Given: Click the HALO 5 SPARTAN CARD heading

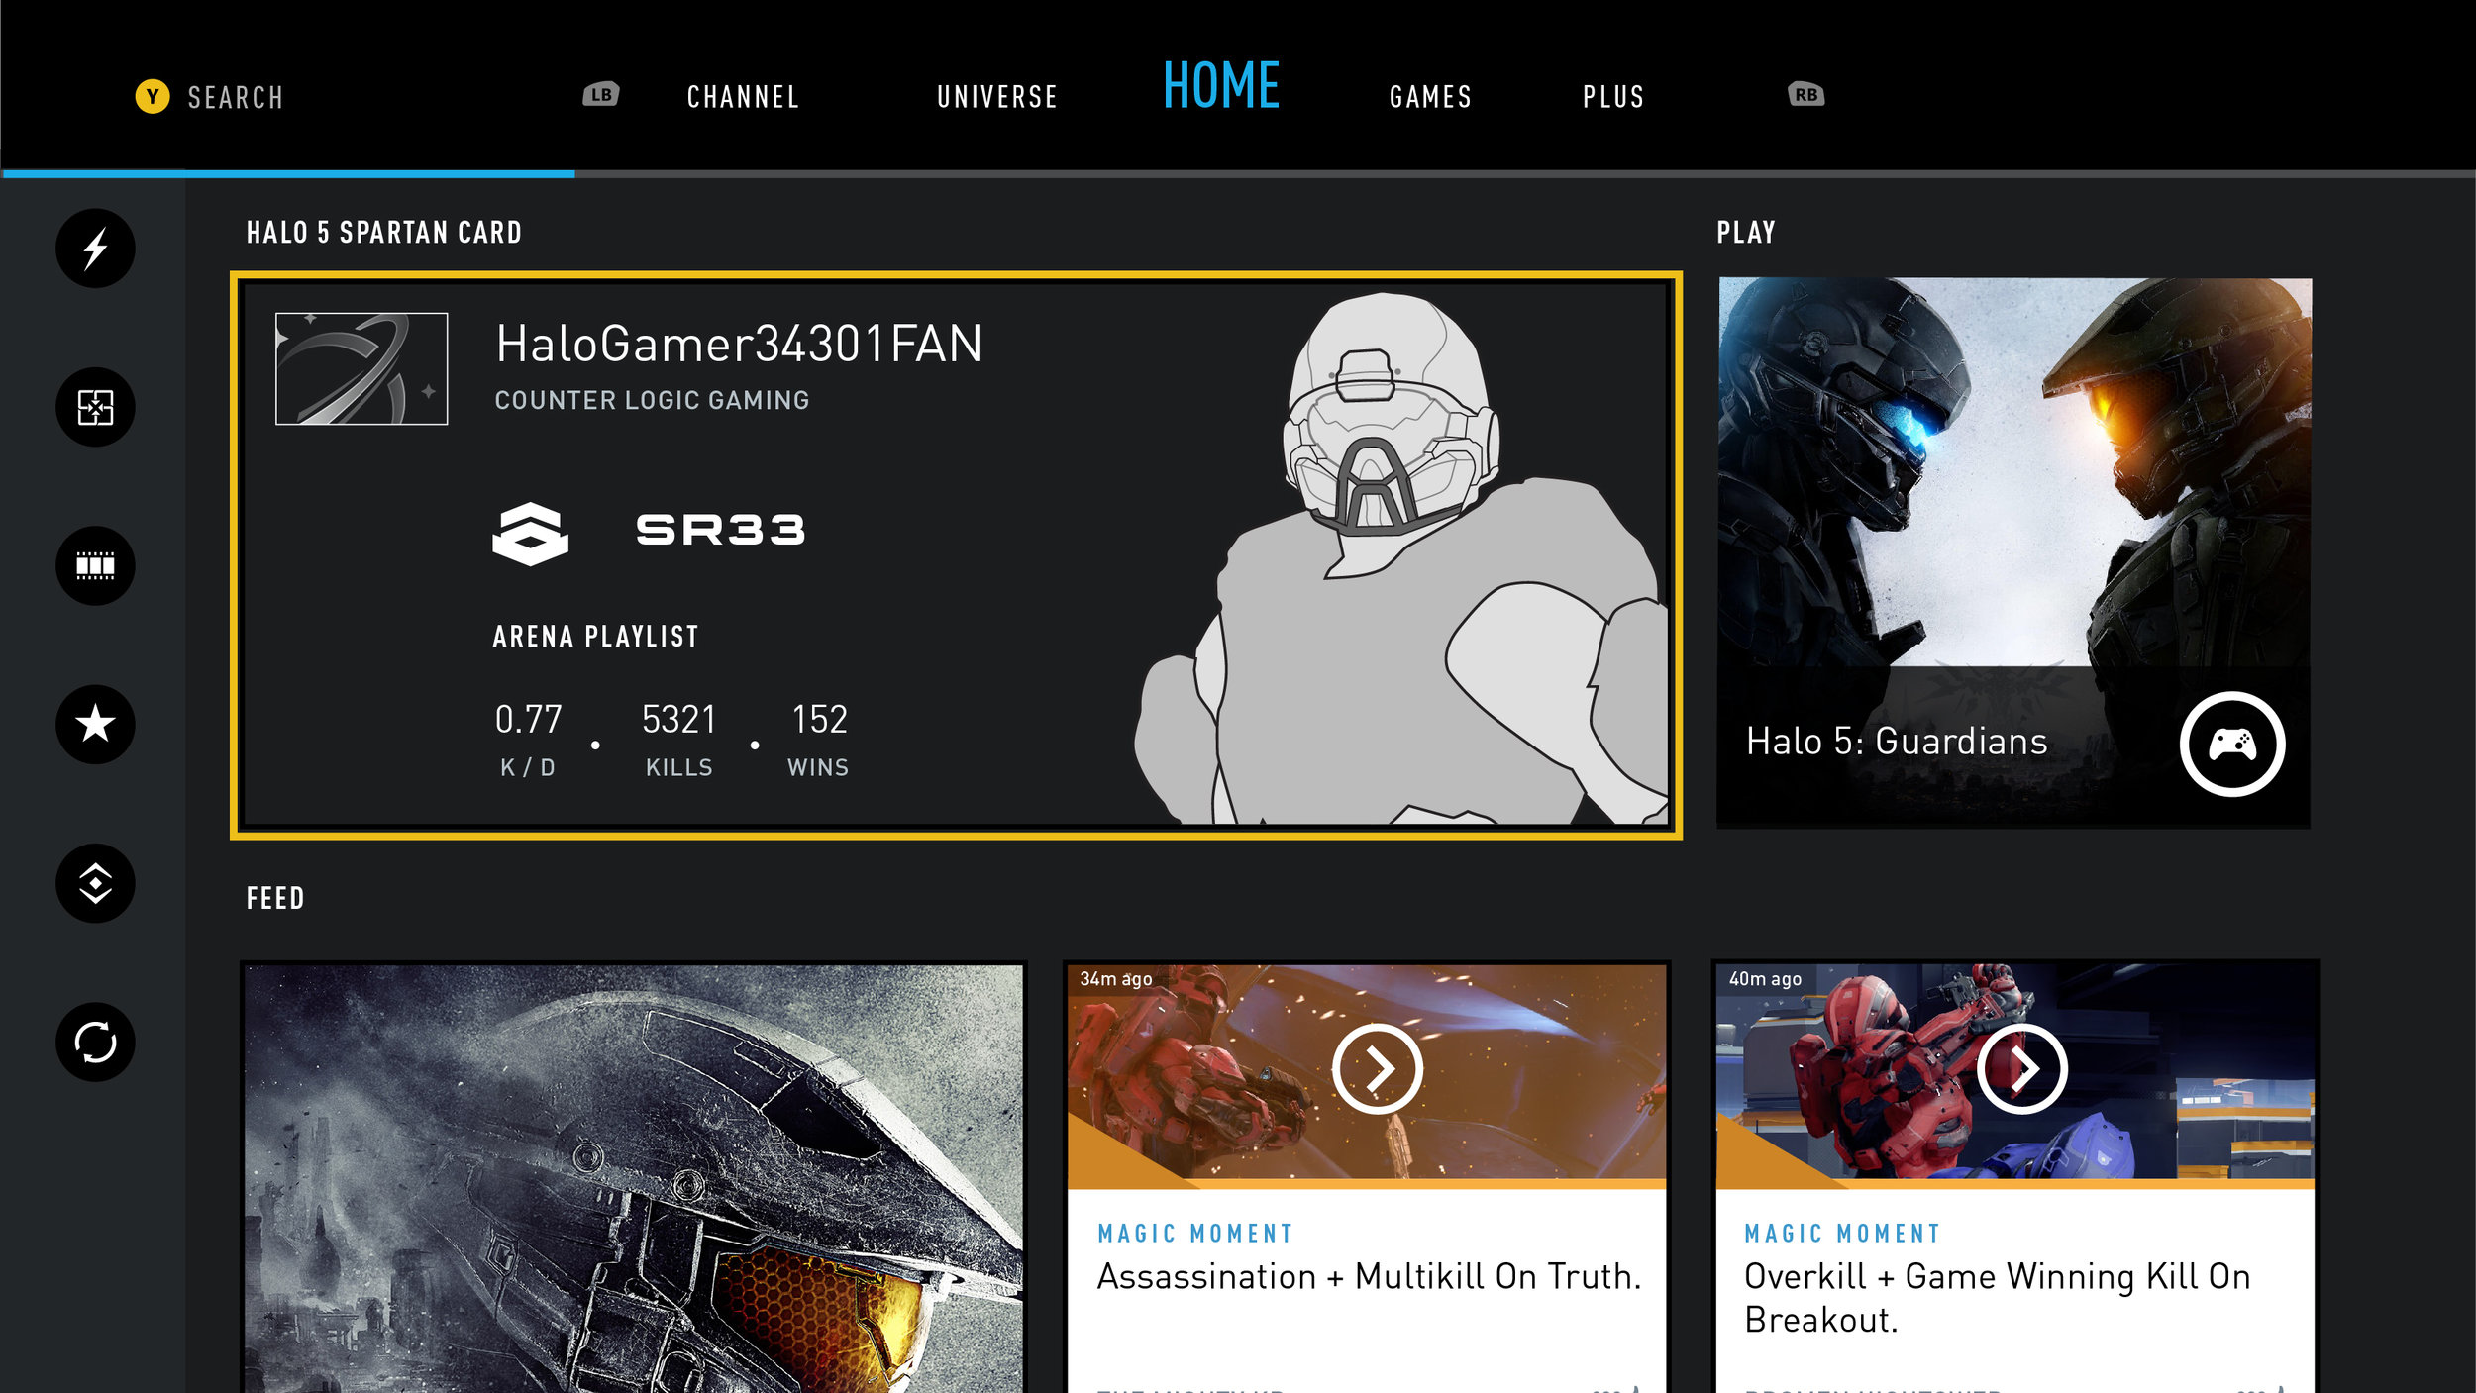Looking at the screenshot, I should click(x=384, y=233).
